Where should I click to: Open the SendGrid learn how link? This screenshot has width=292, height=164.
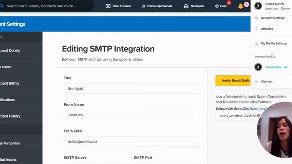tap(258, 108)
